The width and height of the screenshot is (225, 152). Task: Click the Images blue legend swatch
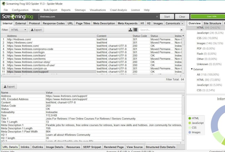(x=190, y=132)
